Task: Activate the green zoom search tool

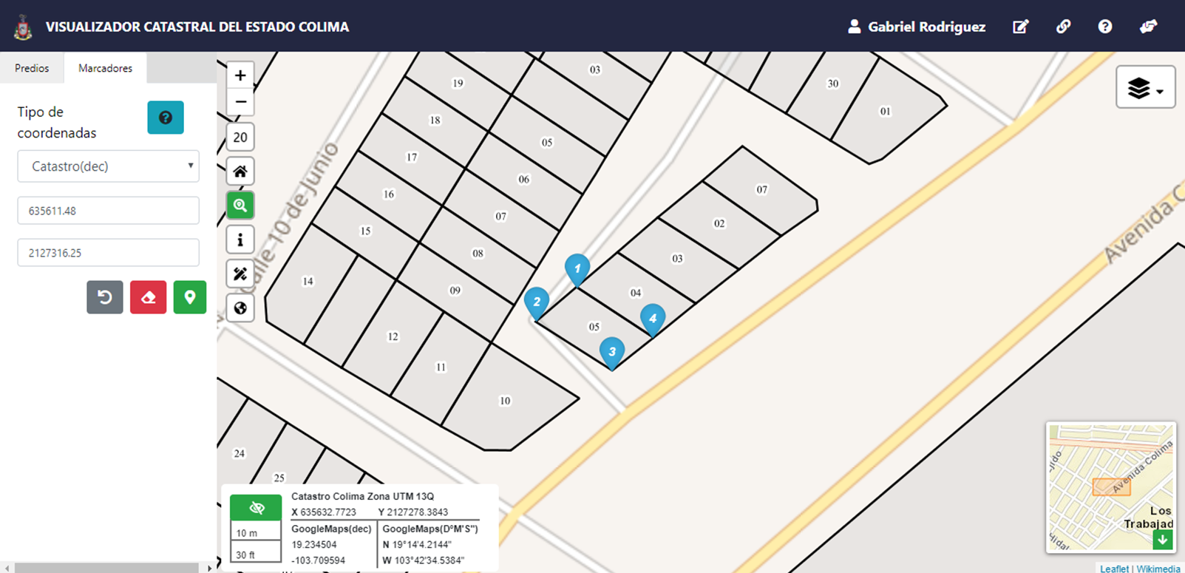Action: pyautogui.click(x=240, y=206)
